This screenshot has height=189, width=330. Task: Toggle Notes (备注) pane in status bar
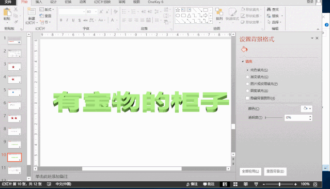click(x=192, y=184)
